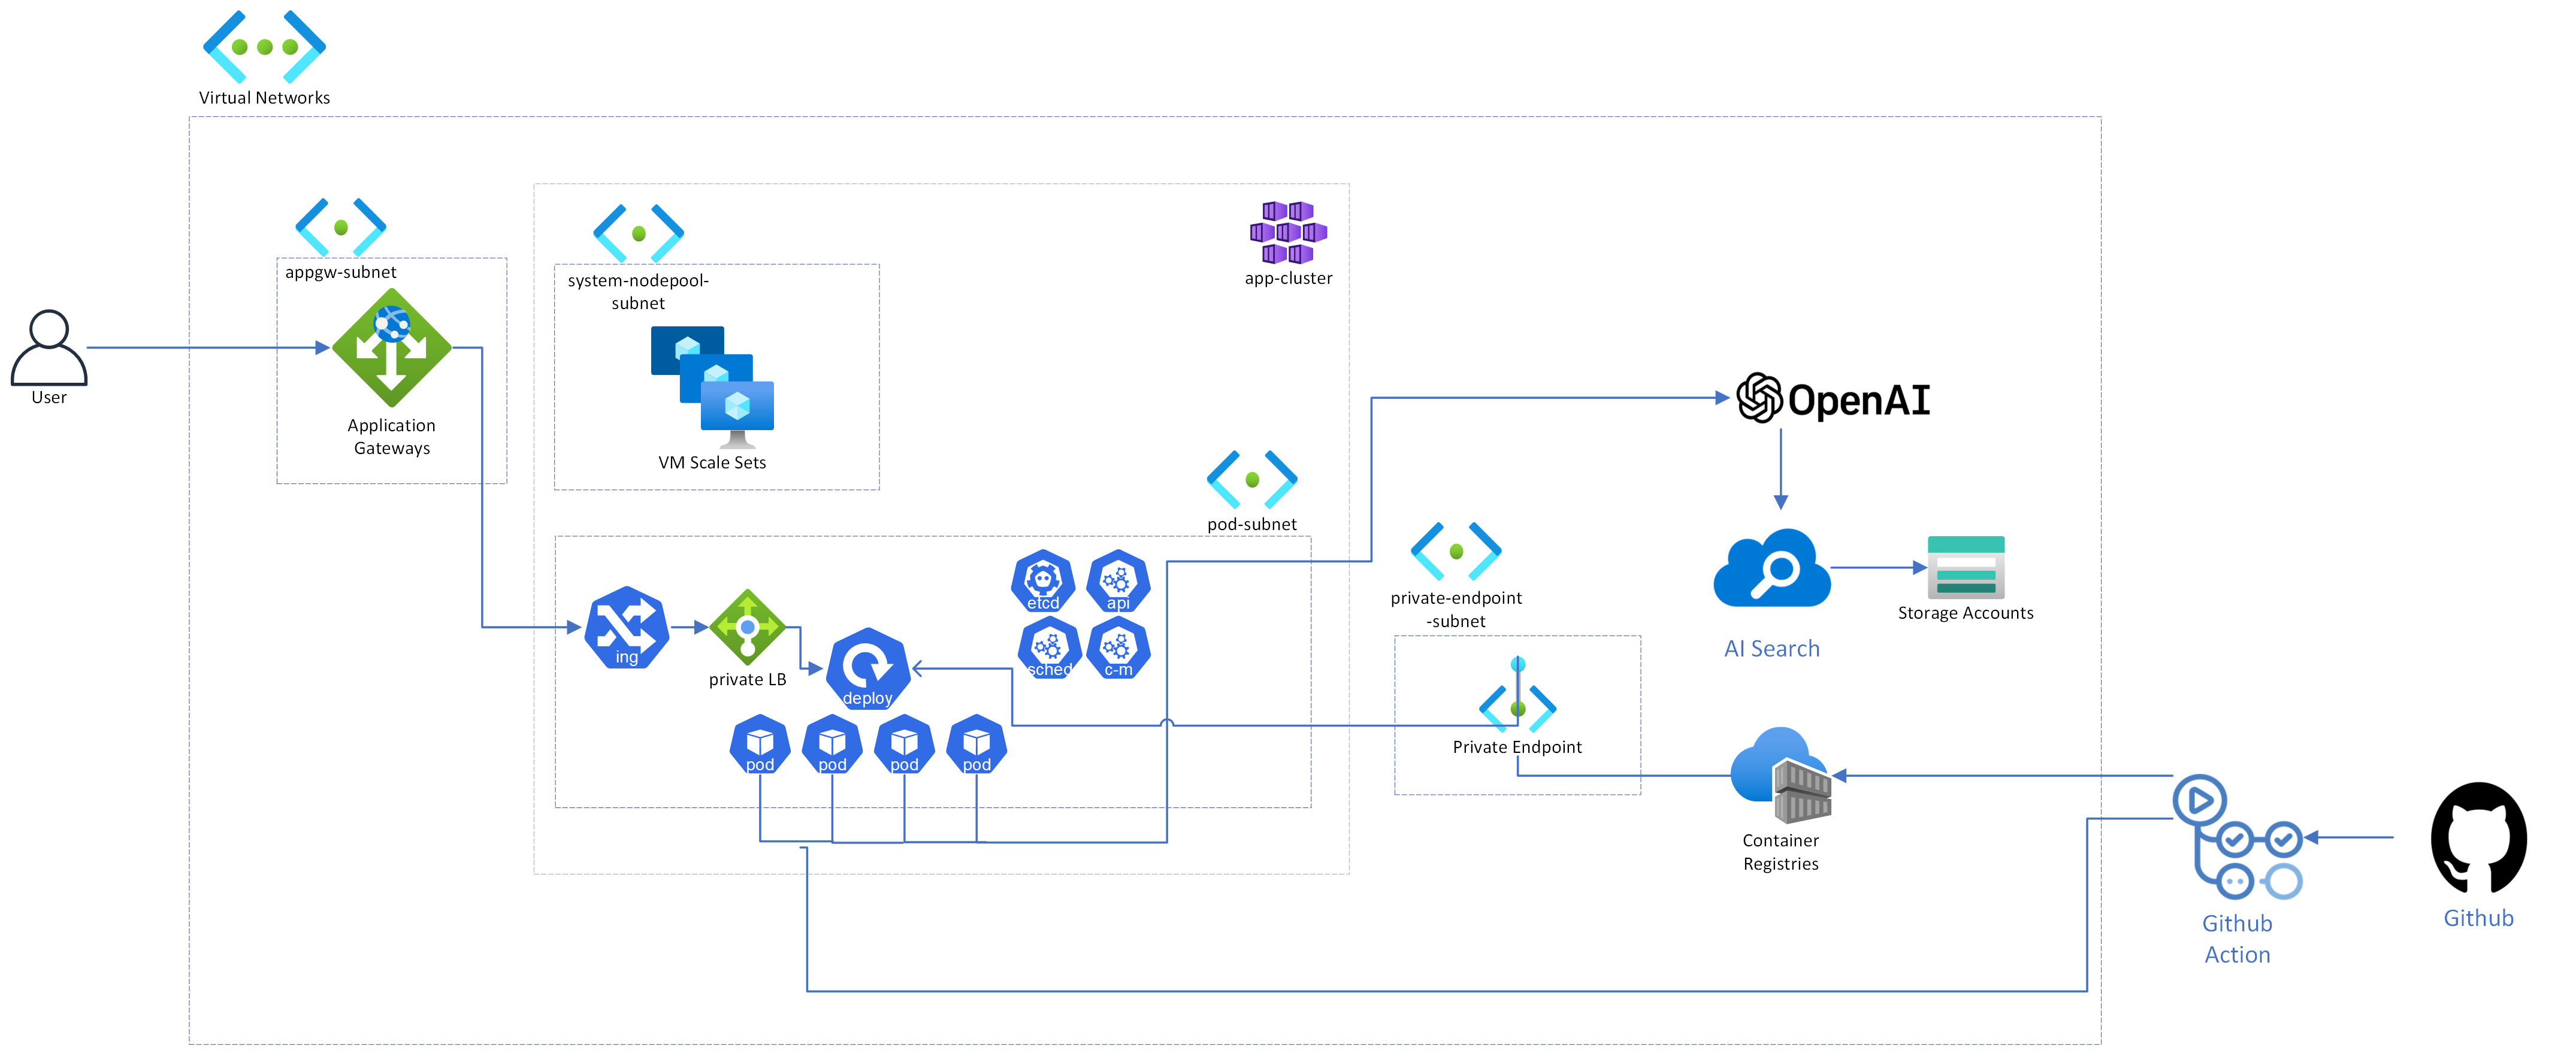Select the AI Search cloud icon
Viewport: 2576px width, 1056px height.
pyautogui.click(x=1772, y=568)
